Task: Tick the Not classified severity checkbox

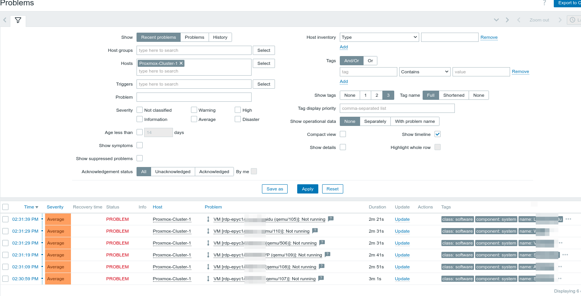Action: pos(140,110)
